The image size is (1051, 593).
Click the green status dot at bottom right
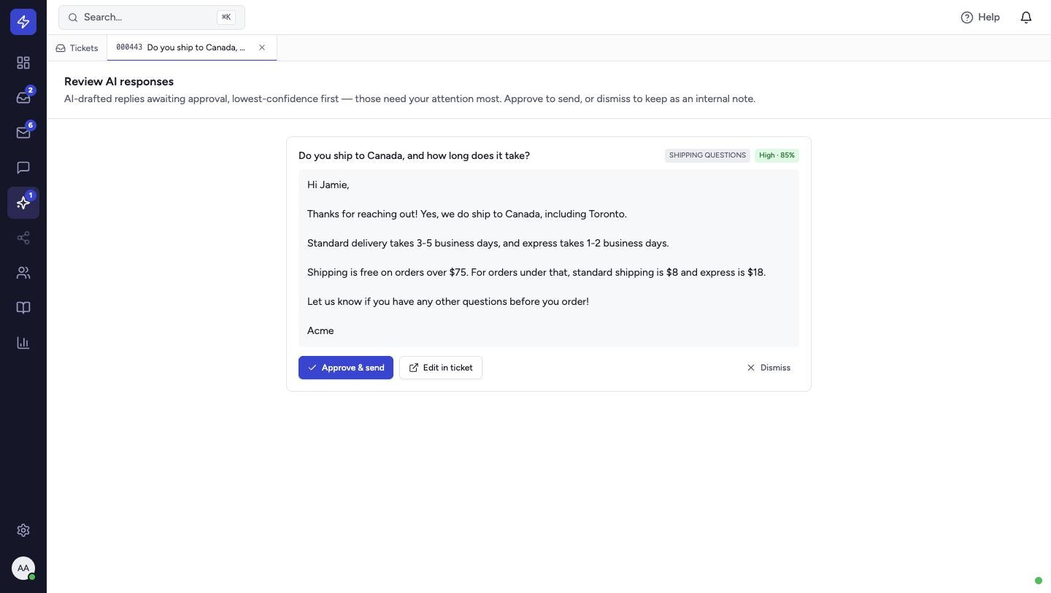tap(1039, 581)
